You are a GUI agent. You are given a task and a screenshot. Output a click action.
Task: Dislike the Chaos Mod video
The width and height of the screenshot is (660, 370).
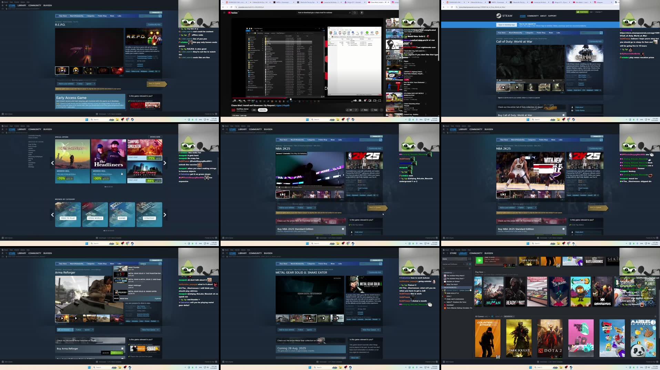click(x=356, y=110)
